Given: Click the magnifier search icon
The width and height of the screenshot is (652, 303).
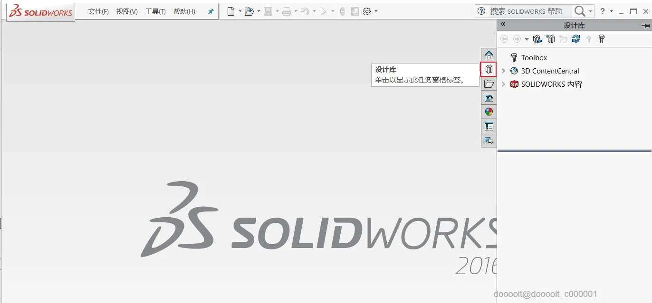Looking at the screenshot, I should tap(580, 11).
